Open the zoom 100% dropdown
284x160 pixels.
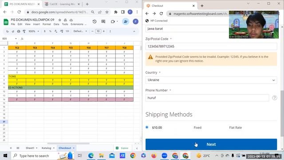34,31
